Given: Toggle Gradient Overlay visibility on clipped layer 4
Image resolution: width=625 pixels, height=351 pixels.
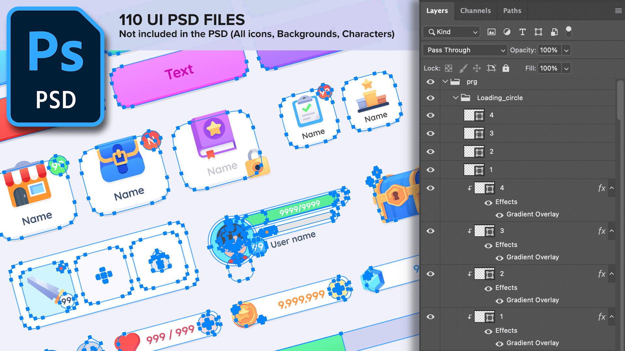Looking at the screenshot, I should (x=499, y=215).
